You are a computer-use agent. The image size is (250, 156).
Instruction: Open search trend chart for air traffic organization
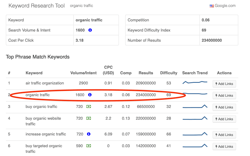(195, 83)
